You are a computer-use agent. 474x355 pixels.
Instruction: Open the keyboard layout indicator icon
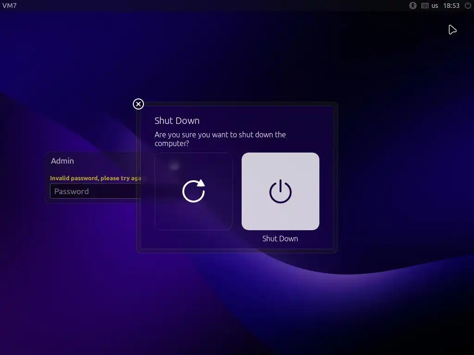[x=425, y=6]
